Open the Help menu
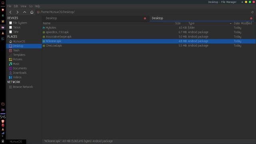 click(x=37, y=6)
